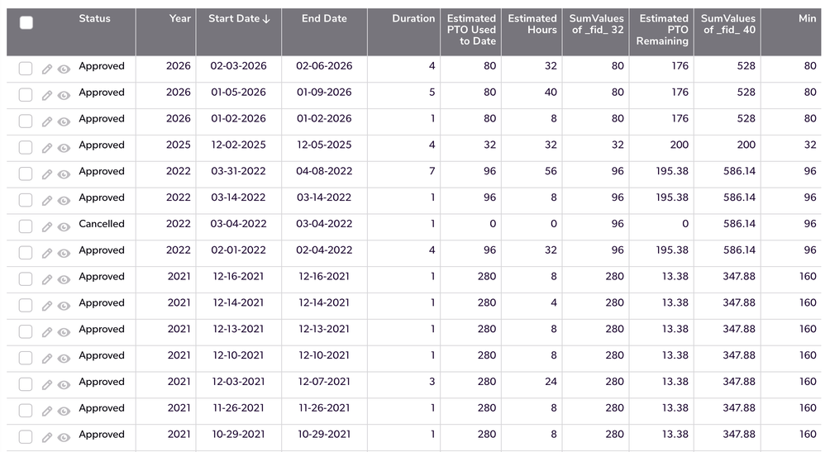This screenshot has width=825, height=452.
Task: View the 12-16-2021 record via eye icon
Action: [64, 279]
